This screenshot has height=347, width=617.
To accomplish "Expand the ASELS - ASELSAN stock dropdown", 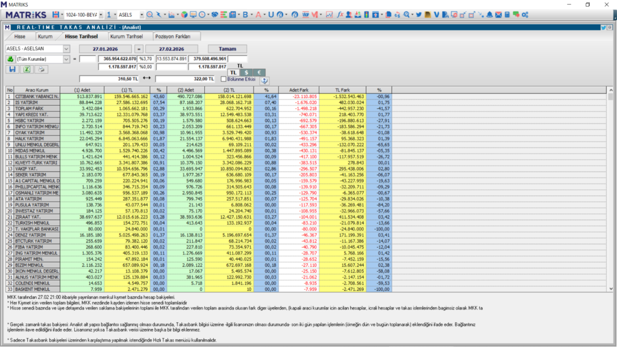I will (66, 49).
